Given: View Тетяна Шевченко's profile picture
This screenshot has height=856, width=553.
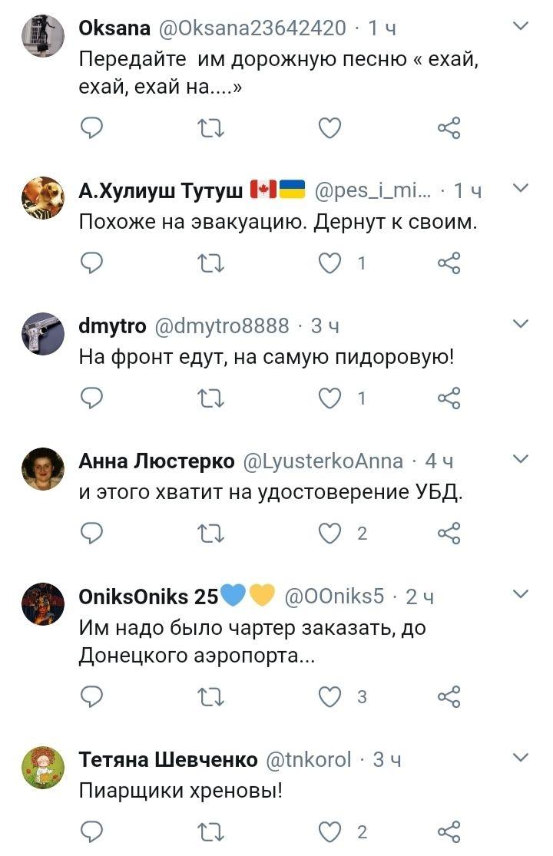Looking at the screenshot, I should coord(42,768).
